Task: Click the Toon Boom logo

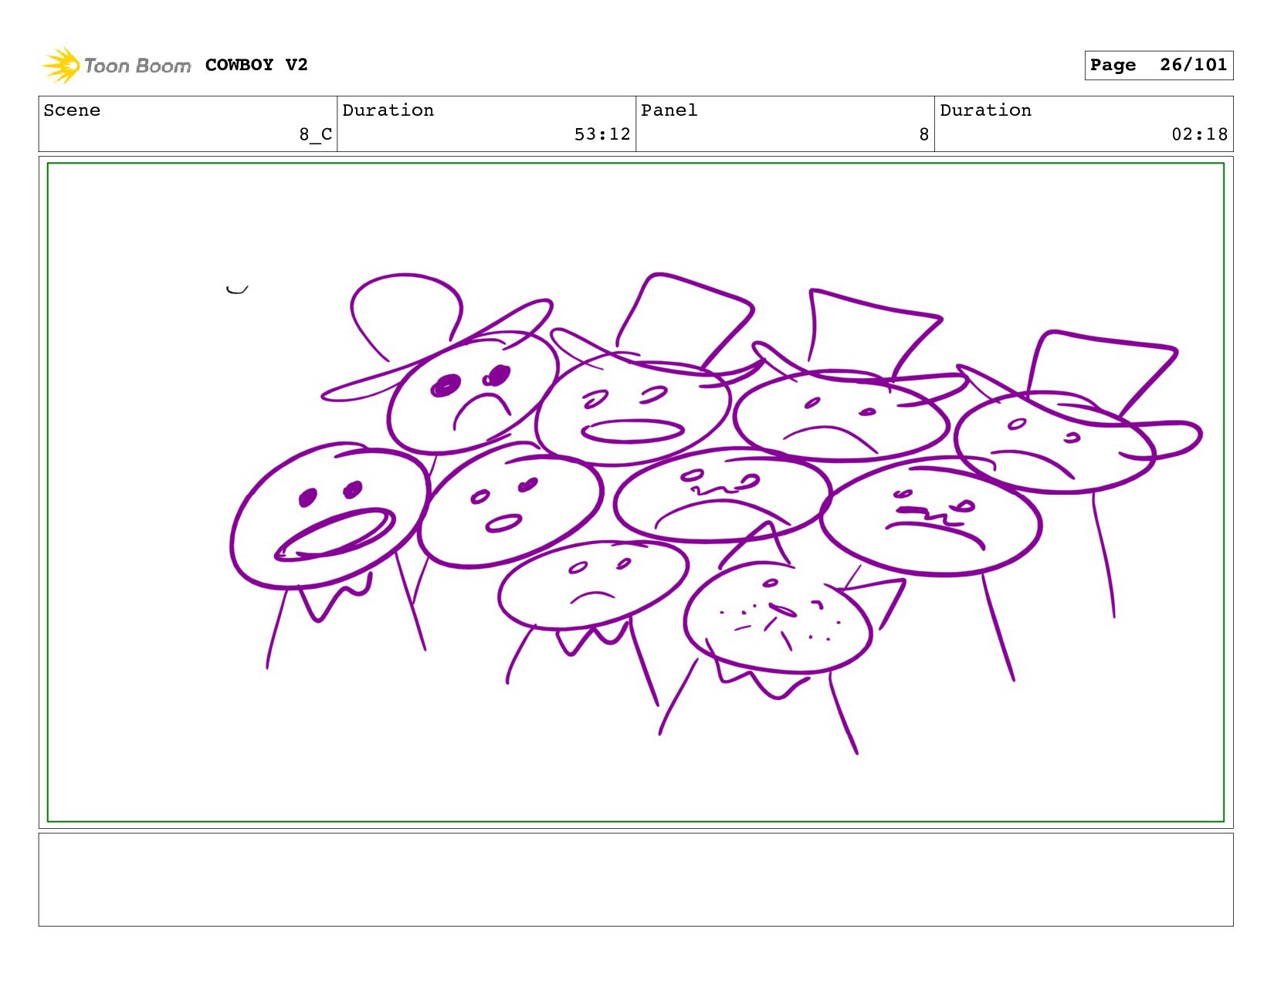Action: pos(116,66)
